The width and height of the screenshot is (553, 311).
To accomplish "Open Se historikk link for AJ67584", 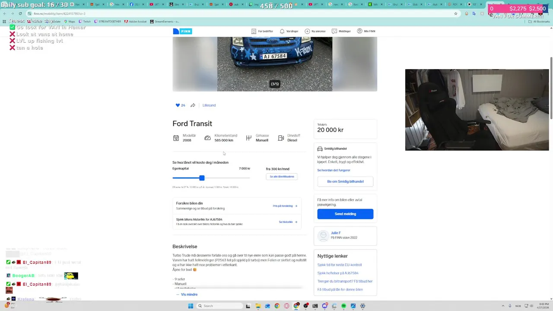I will (x=288, y=222).
